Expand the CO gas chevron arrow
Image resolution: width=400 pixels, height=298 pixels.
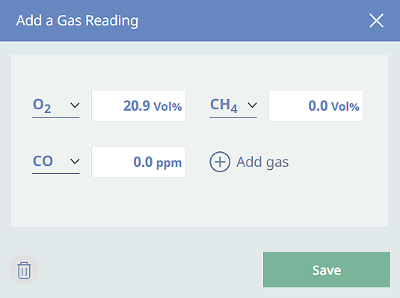coord(75,161)
